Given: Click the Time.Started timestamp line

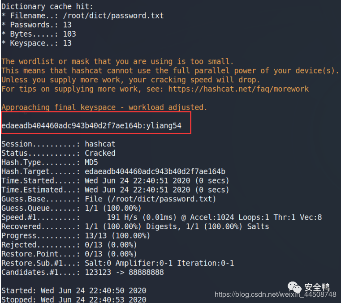Looking at the screenshot, I should [x=115, y=181].
